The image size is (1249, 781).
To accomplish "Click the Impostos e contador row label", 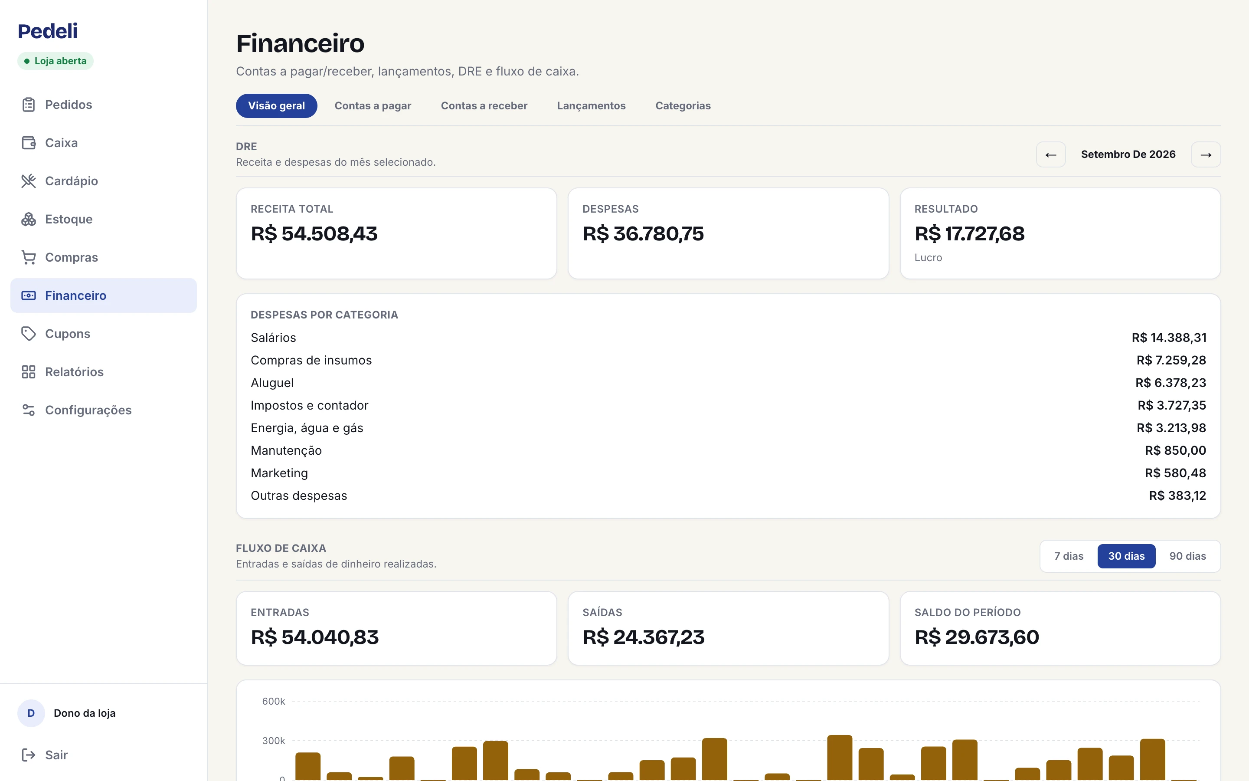I will tap(310, 406).
